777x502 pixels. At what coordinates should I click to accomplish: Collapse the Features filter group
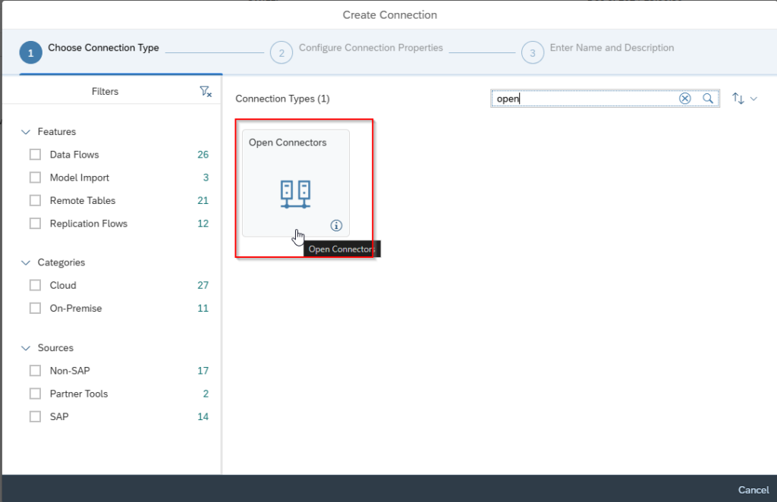pyautogui.click(x=27, y=132)
